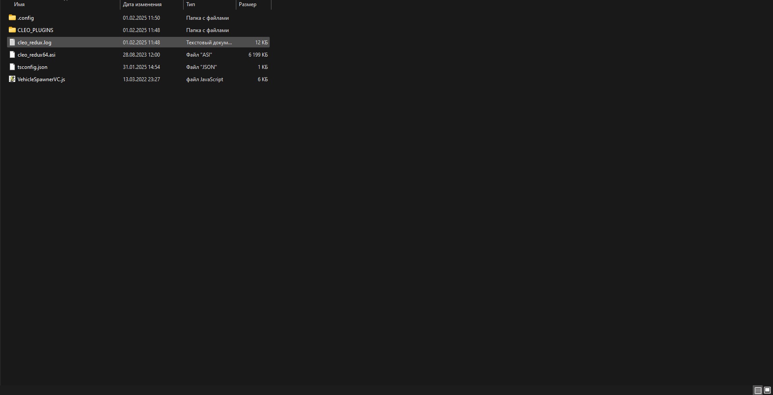
Task: Click the date 01.02.2025 11:50 of .config
Action: tap(141, 18)
